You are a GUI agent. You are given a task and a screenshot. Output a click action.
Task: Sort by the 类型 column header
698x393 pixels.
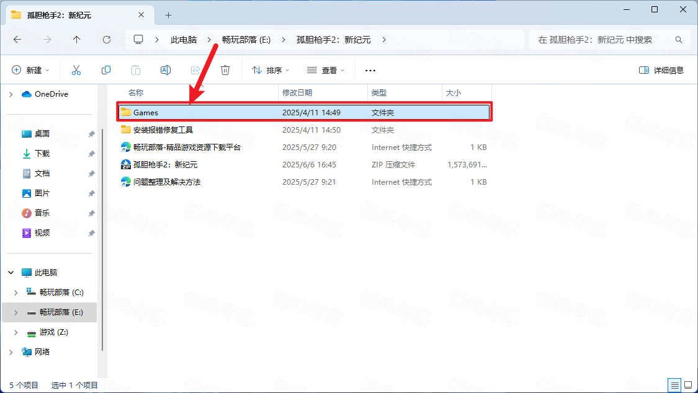[379, 92]
